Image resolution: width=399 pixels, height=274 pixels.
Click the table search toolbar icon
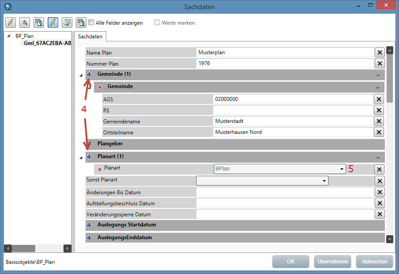click(67, 22)
